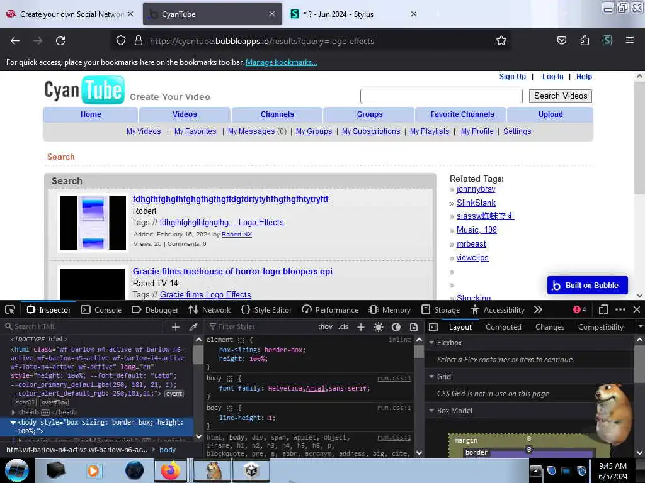
Task: Open the sidebar tabs overflow dropdown arrow
Action: (640, 327)
